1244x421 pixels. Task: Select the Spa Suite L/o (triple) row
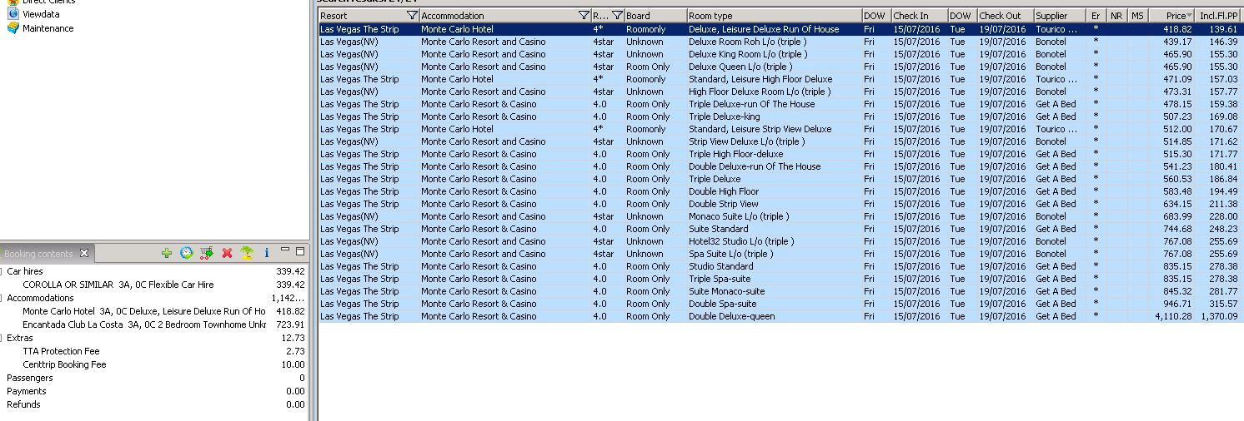point(781,254)
